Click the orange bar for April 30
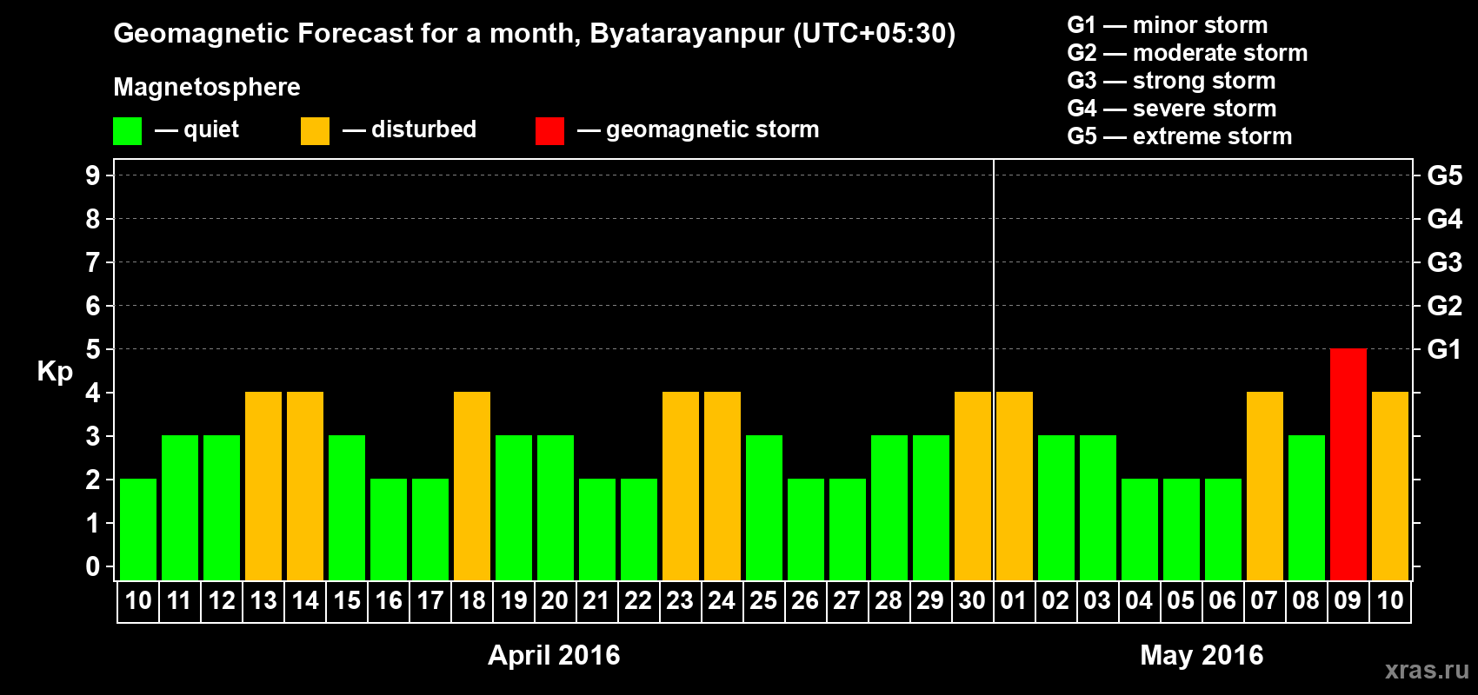1478x695 pixels. pos(973,486)
